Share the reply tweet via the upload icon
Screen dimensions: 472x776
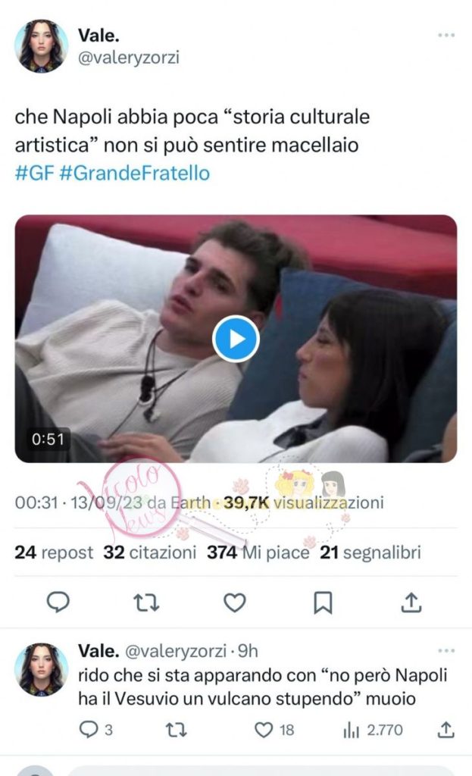pos(445,730)
